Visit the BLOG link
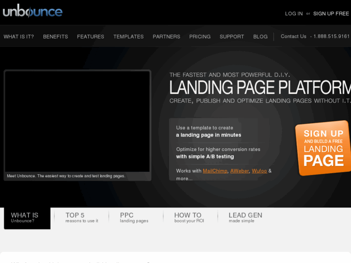 point(260,37)
